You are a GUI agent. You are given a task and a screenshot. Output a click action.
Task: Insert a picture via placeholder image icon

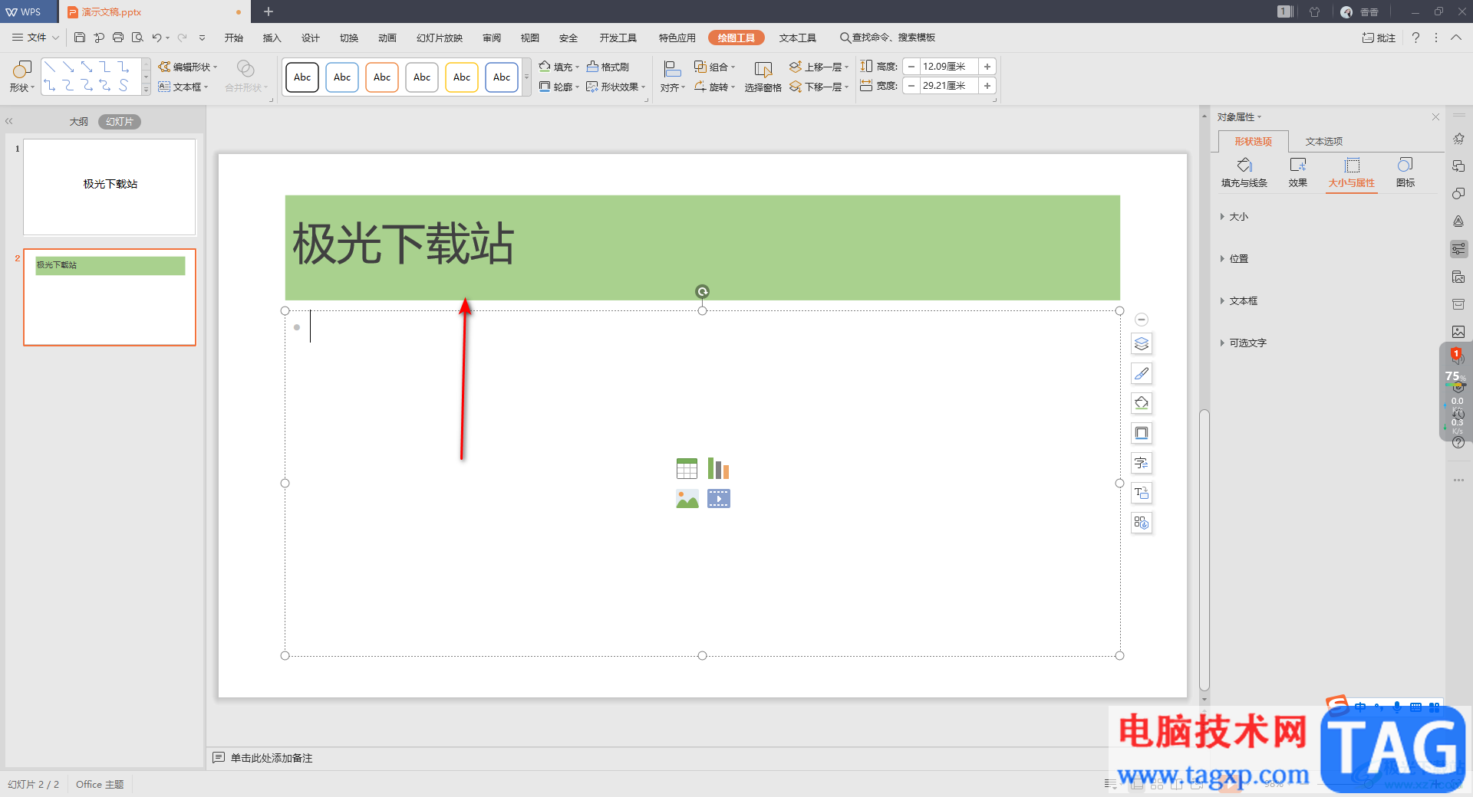pos(687,499)
